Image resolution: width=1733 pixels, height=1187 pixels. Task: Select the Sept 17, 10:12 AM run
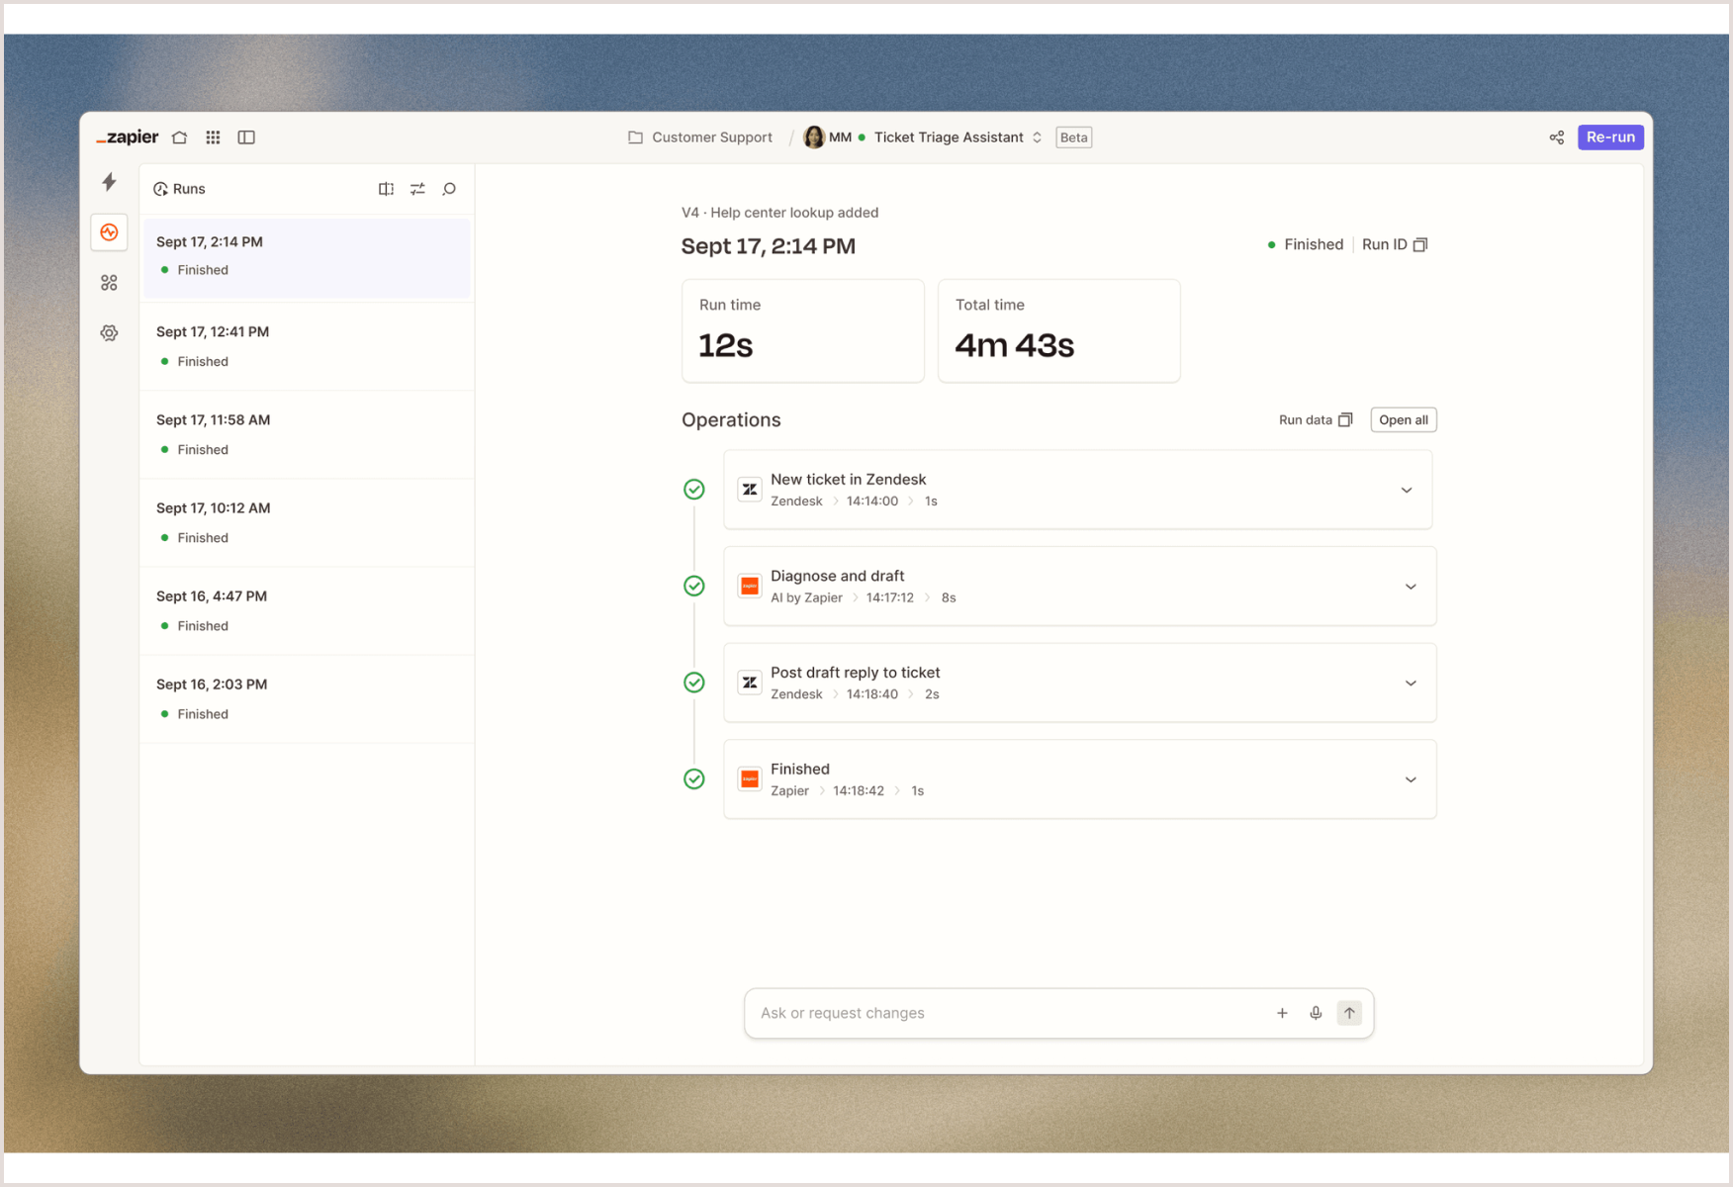(x=307, y=523)
